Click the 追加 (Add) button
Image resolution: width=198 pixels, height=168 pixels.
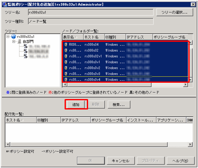[x=76, y=104]
